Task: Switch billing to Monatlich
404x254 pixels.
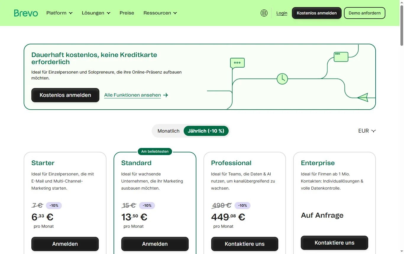Action: click(x=169, y=131)
